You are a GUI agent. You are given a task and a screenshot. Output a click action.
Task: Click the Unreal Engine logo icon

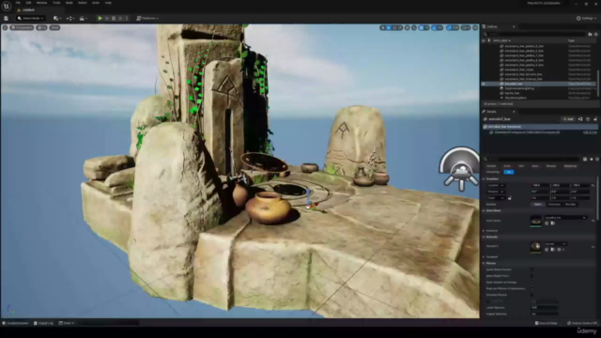point(7,6)
